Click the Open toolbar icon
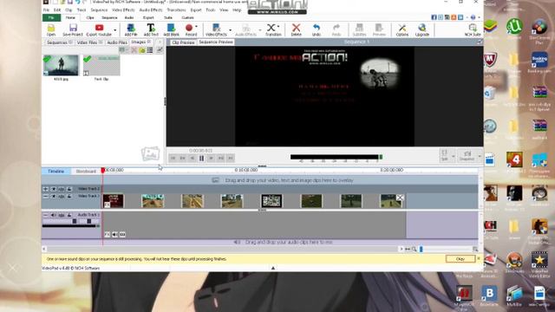This screenshot has width=555, height=312. click(x=51, y=29)
